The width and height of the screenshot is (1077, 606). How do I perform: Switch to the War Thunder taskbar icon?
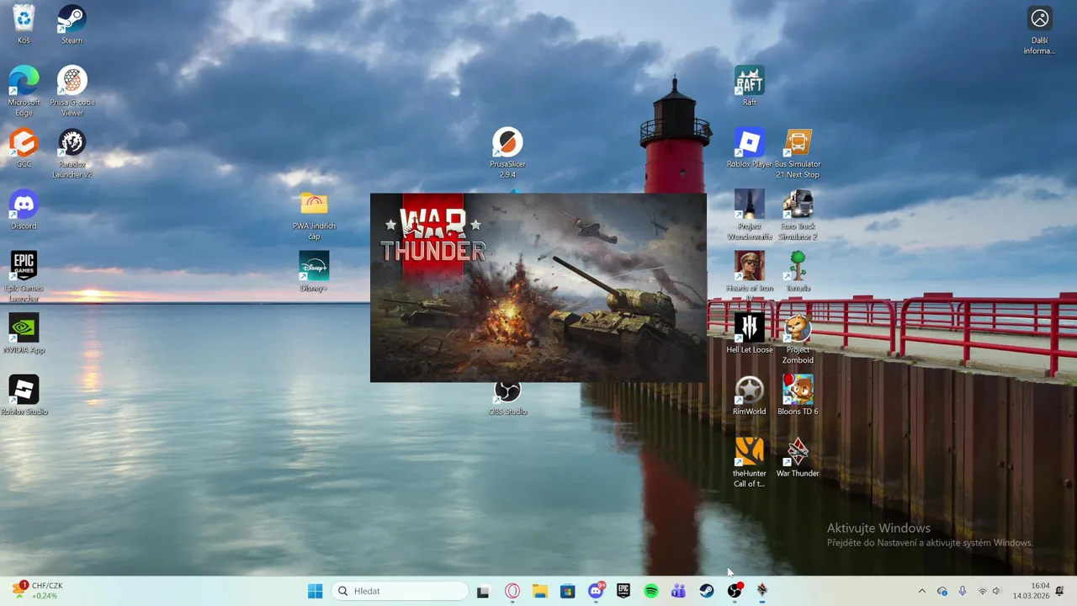coord(762,591)
